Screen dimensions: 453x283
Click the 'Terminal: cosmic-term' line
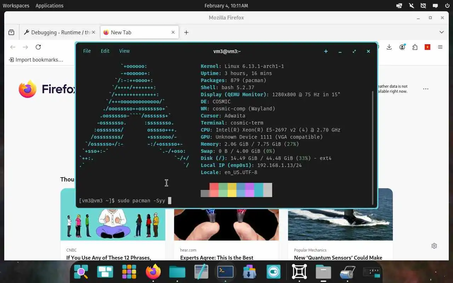click(x=232, y=123)
